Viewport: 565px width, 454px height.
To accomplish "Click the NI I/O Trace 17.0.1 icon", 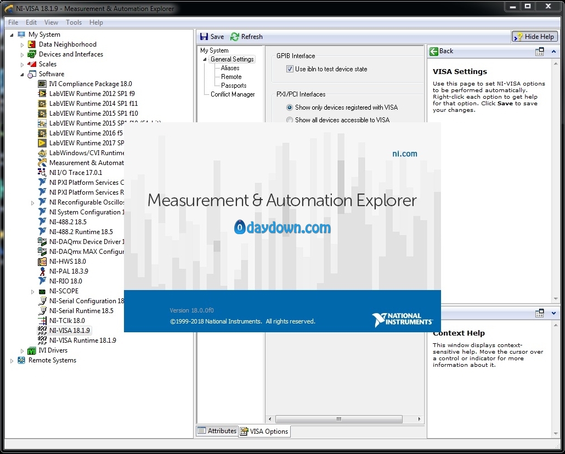I will coord(42,173).
